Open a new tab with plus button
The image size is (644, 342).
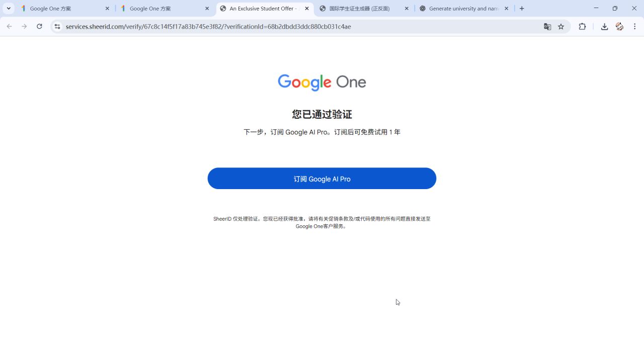[x=522, y=9]
